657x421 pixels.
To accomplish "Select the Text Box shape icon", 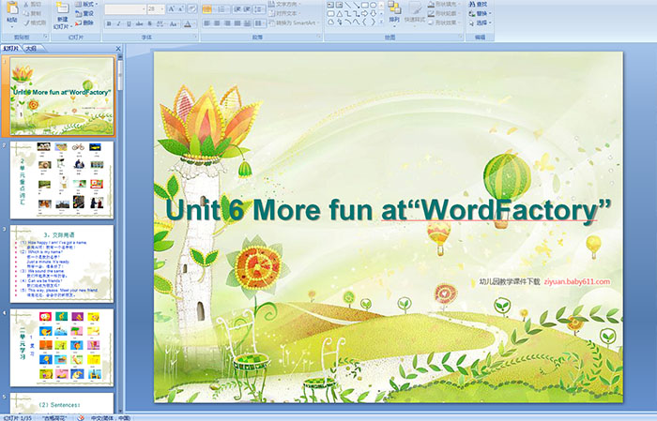I will point(331,5).
